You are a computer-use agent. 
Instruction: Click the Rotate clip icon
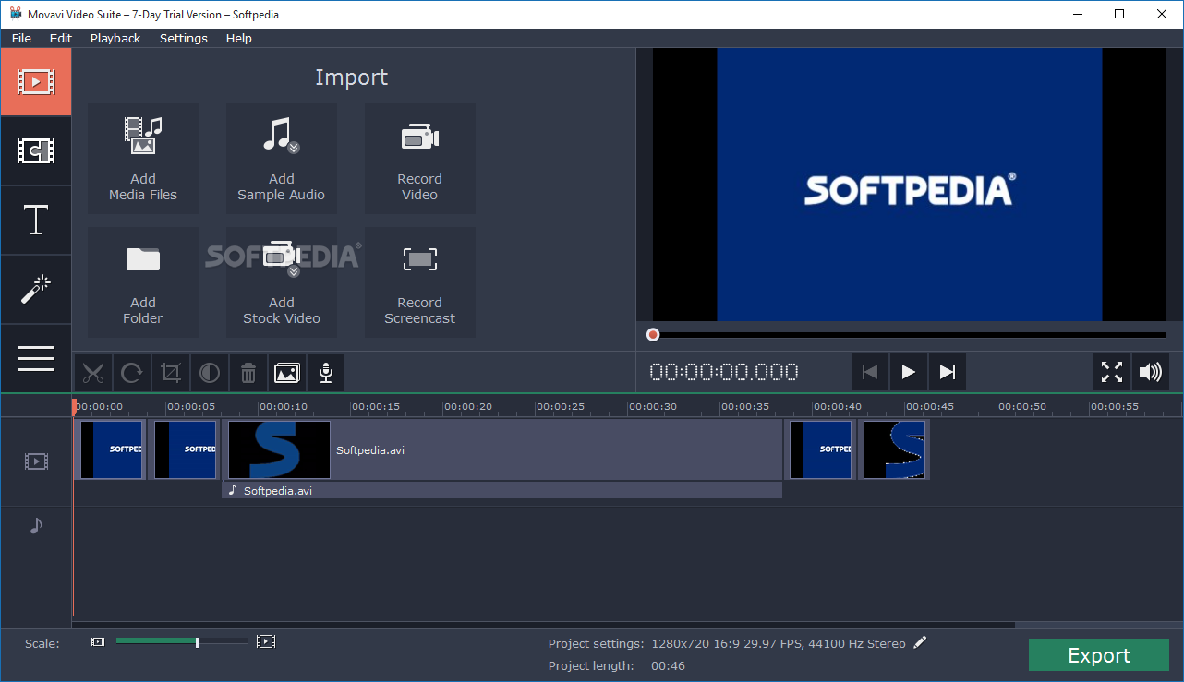click(x=132, y=373)
